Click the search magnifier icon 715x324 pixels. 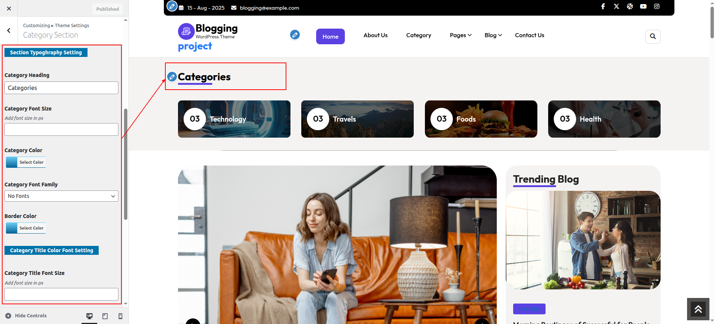point(652,36)
